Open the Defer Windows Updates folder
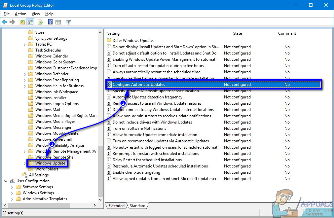334x218 pixels. [133, 41]
